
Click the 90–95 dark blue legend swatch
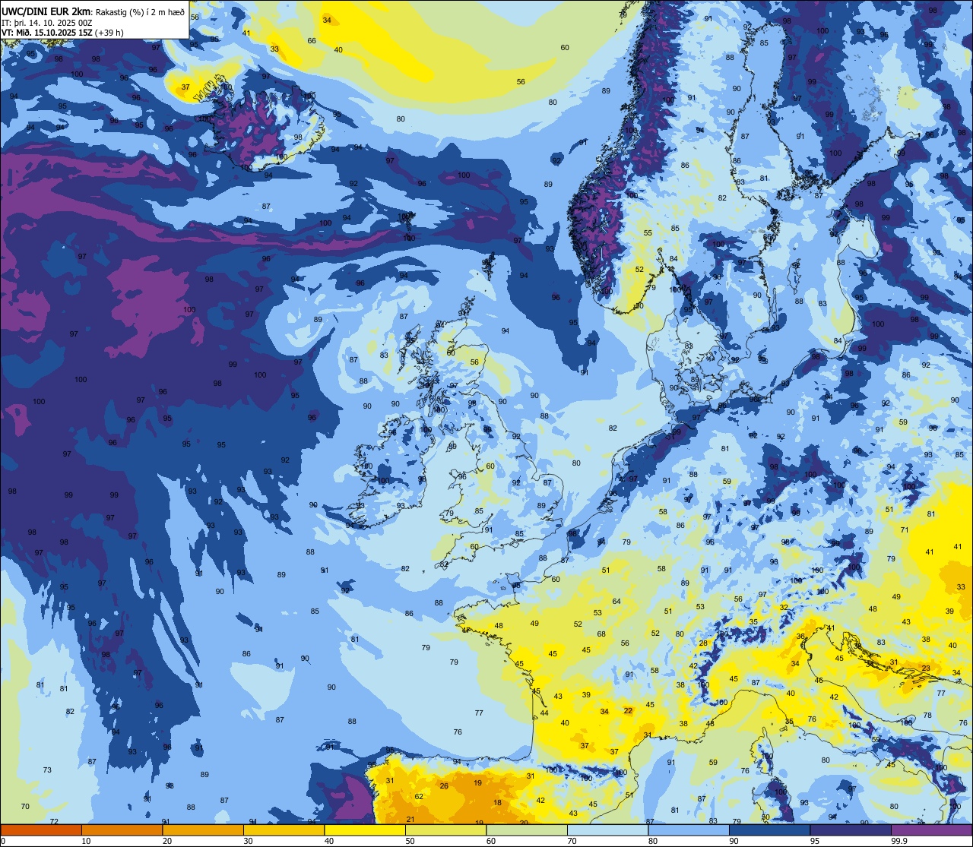(x=769, y=830)
